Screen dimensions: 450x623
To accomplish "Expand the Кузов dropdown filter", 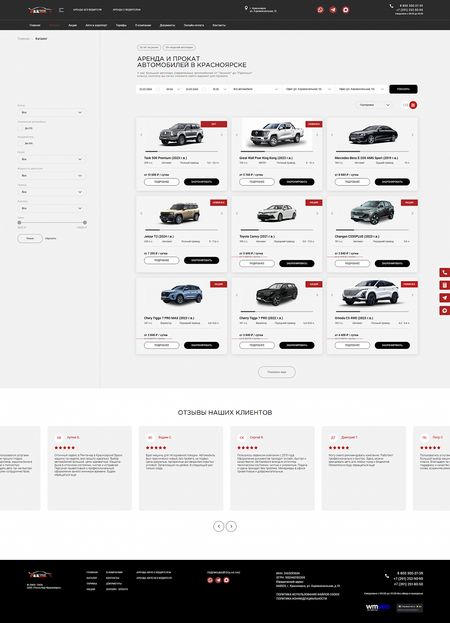I will point(52,159).
